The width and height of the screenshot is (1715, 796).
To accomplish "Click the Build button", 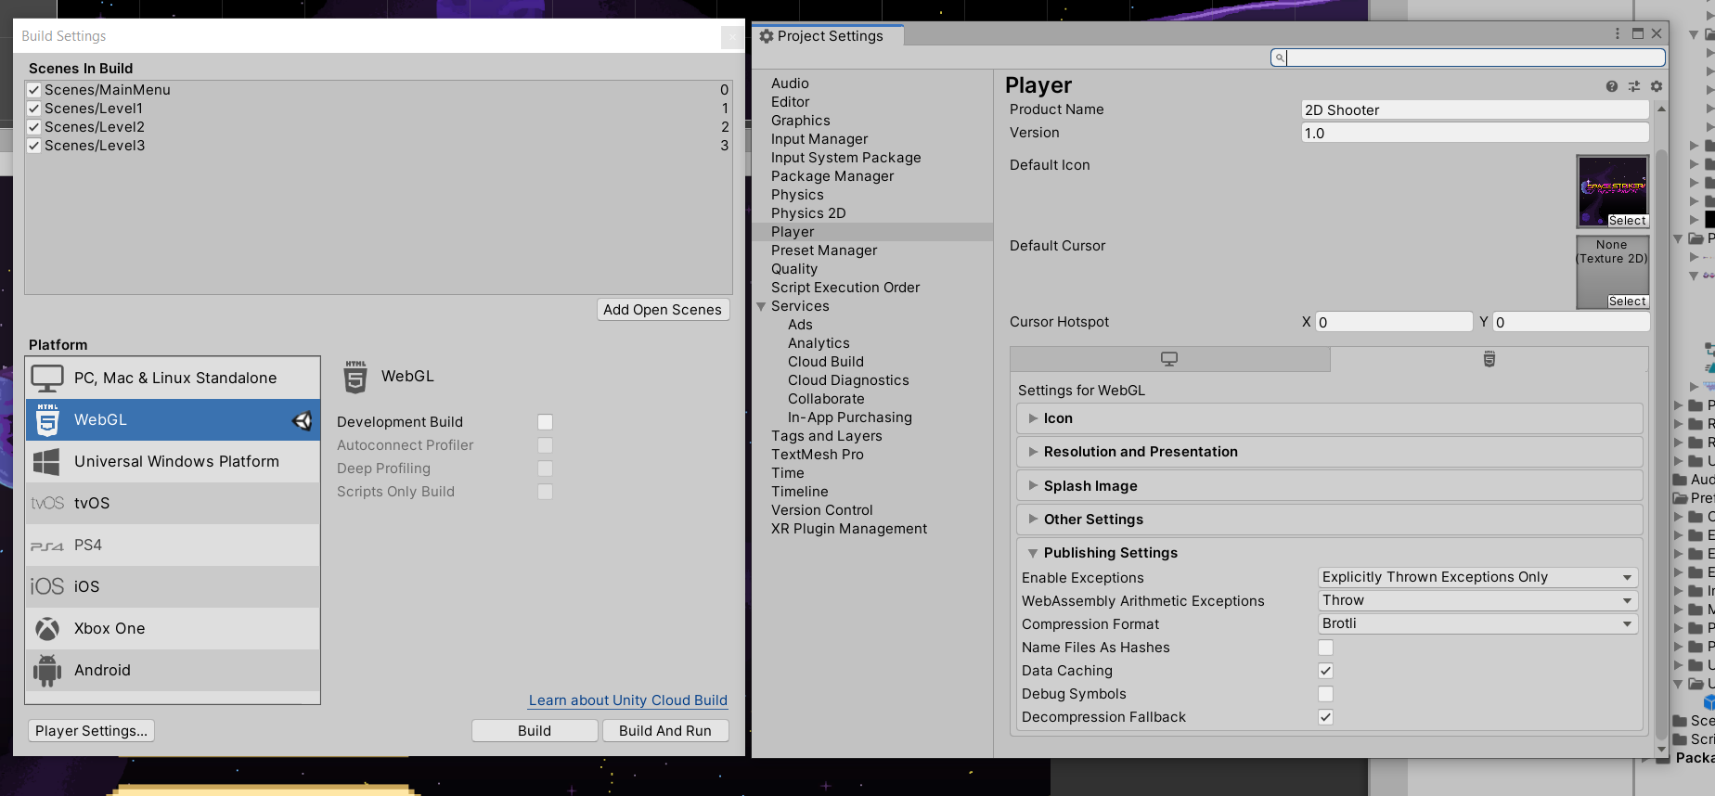I will pyautogui.click(x=535, y=731).
